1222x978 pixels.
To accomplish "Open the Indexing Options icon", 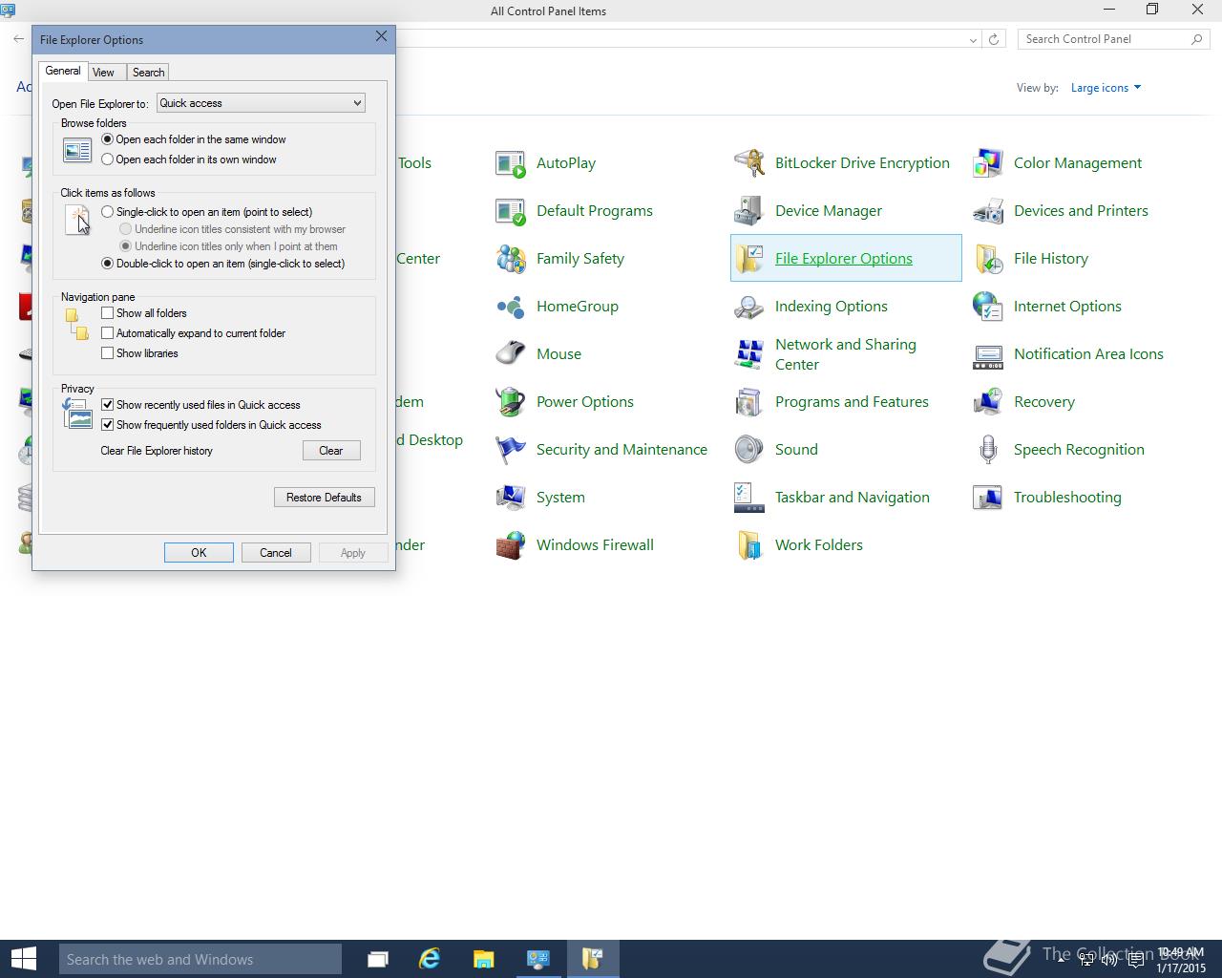I will click(x=749, y=307).
